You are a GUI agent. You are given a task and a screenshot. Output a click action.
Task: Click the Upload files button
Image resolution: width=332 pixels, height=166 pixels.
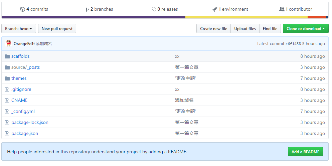(x=245, y=29)
